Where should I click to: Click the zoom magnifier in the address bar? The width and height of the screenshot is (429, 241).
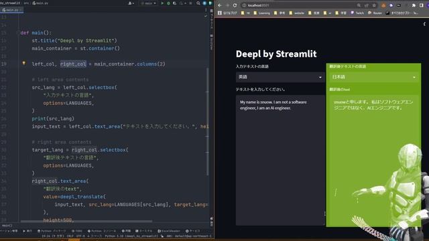pos(359,5)
